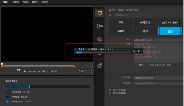Image resolution: width=184 pixels, height=106 pixels.
Task: Choose the WMV format button
Action: pos(121,31)
